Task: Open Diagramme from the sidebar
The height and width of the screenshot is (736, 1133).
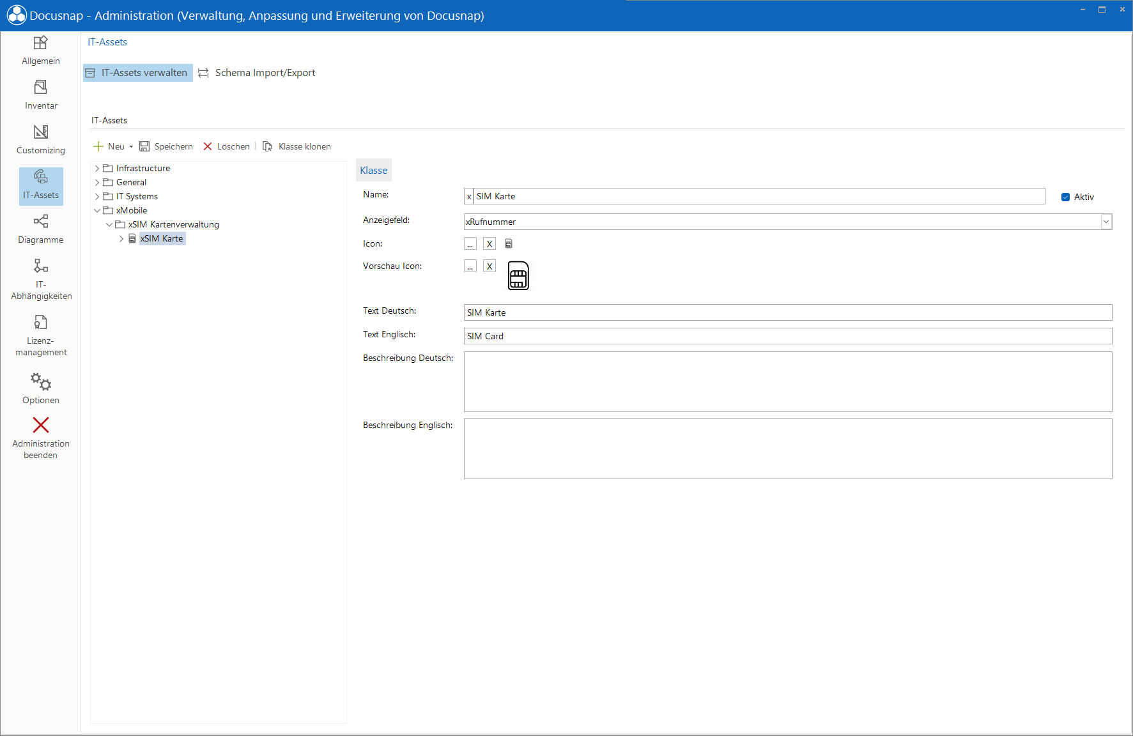Action: pos(41,230)
